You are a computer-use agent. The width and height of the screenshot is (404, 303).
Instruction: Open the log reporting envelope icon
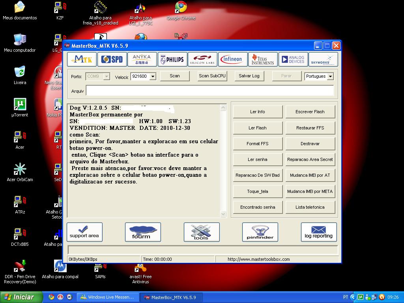[x=318, y=232]
